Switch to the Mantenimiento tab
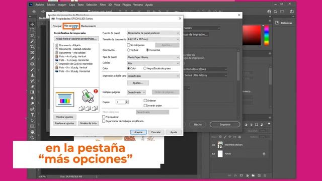 coord(89,26)
